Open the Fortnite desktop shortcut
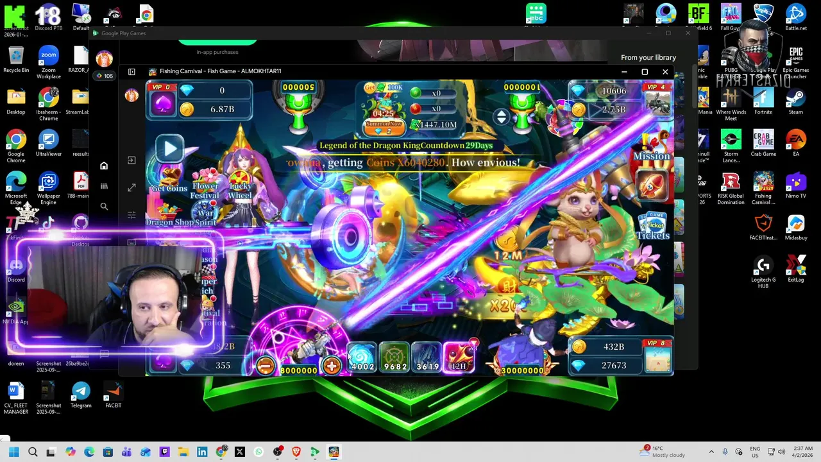821x462 pixels. coord(763,101)
